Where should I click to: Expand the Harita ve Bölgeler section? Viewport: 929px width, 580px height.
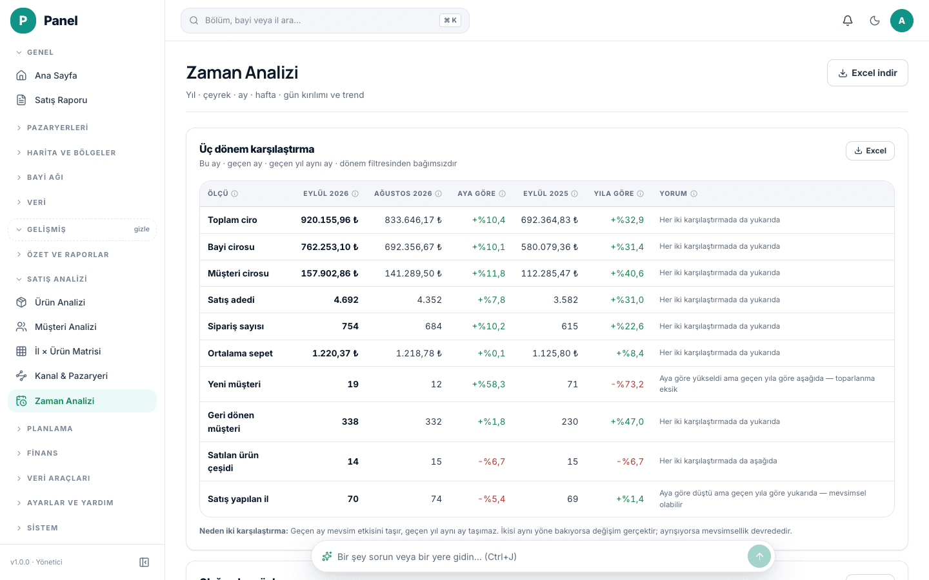(82, 153)
